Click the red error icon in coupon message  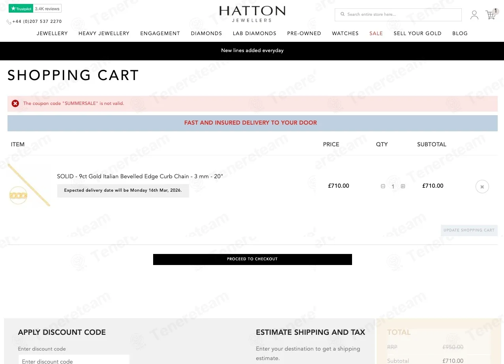coord(15,103)
